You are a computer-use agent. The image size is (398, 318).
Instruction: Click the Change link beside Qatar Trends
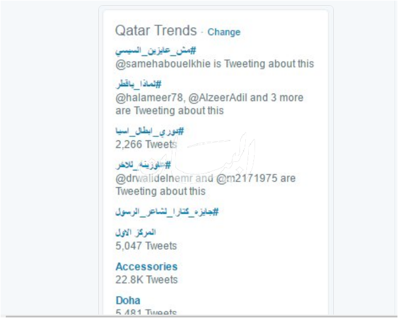point(224,32)
